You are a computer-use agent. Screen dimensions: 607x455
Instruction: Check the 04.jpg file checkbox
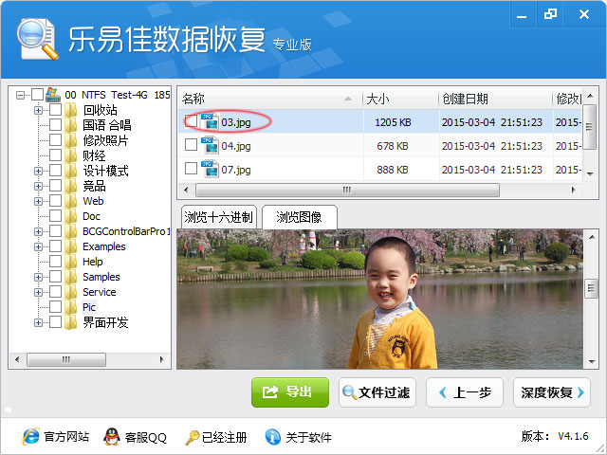(x=191, y=145)
